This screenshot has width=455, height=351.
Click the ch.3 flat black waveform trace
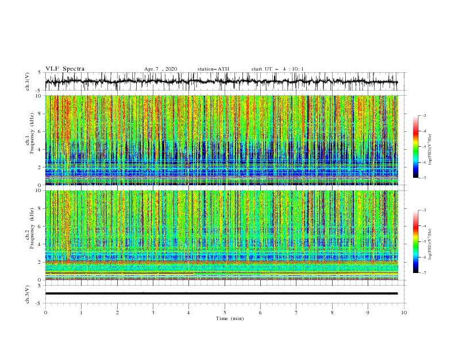click(x=221, y=294)
